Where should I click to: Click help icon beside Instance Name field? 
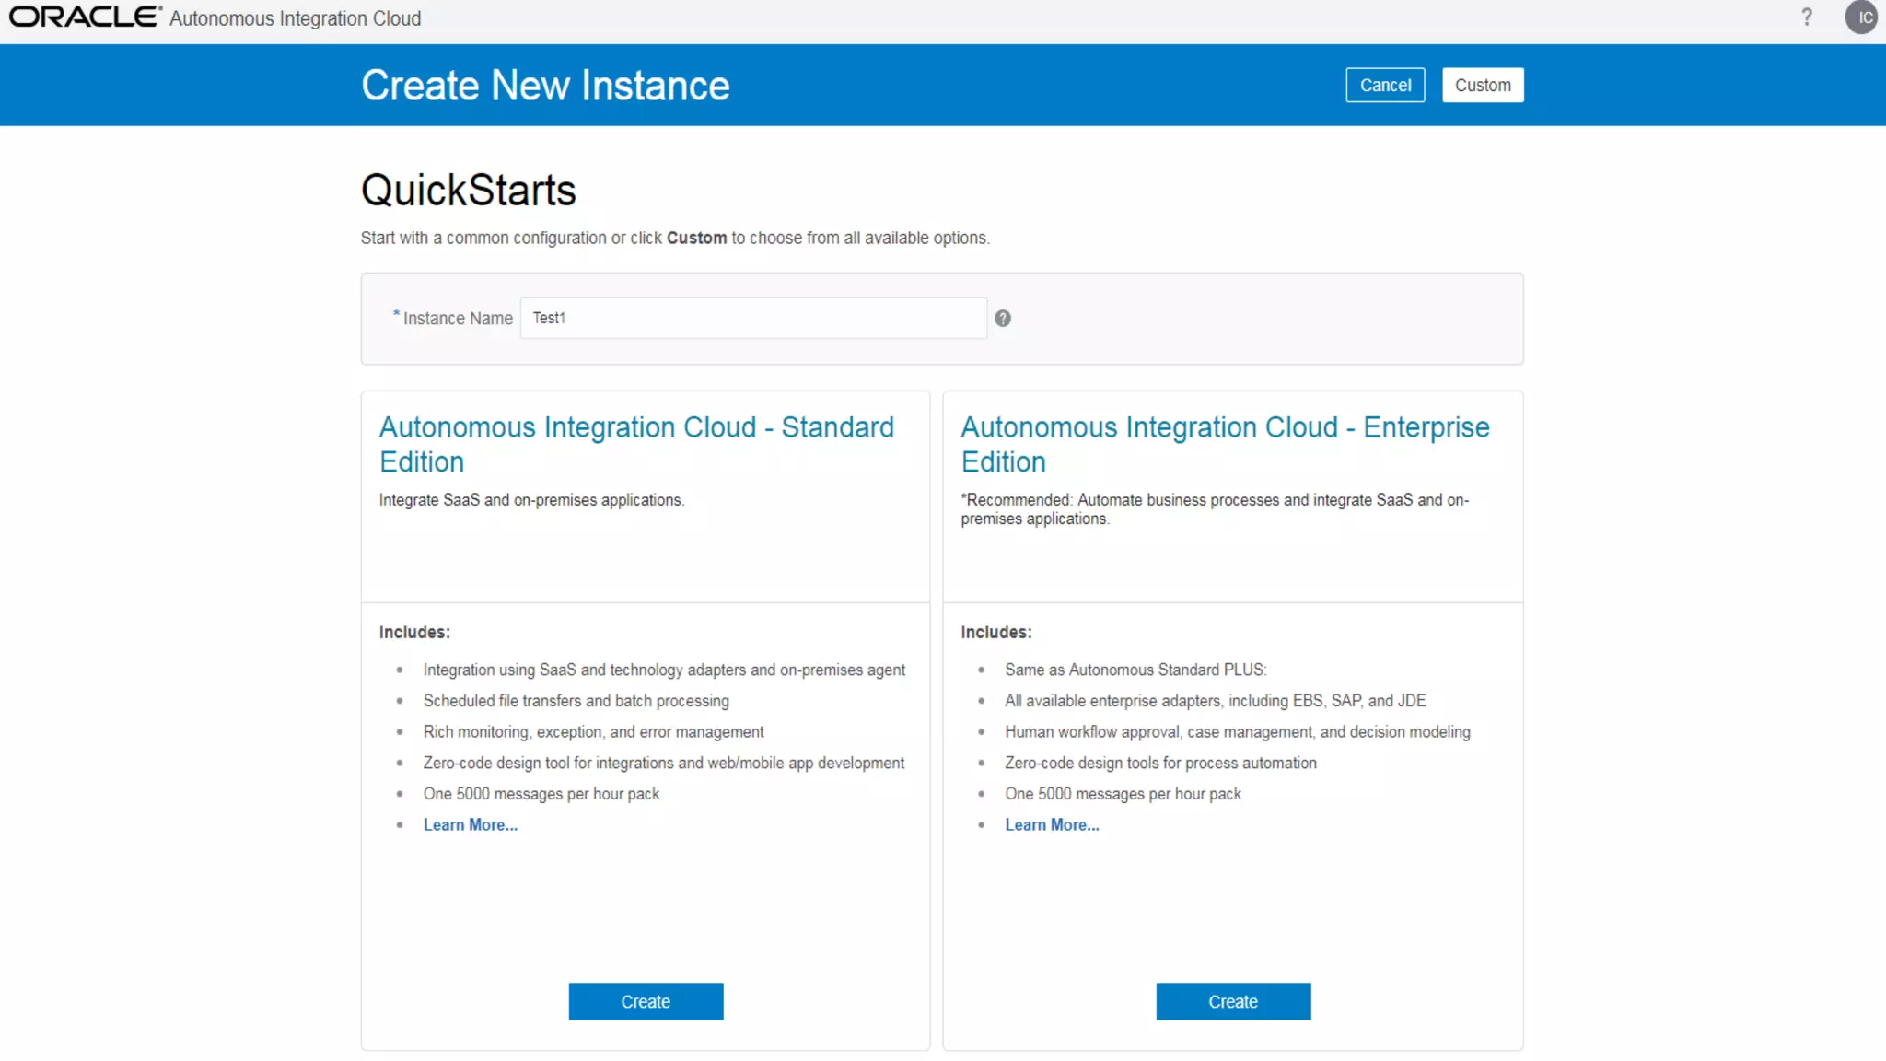1003,319
